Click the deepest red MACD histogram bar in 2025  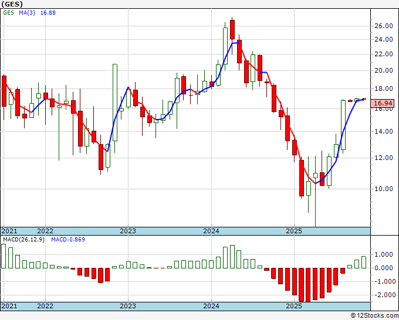[x=309, y=285]
